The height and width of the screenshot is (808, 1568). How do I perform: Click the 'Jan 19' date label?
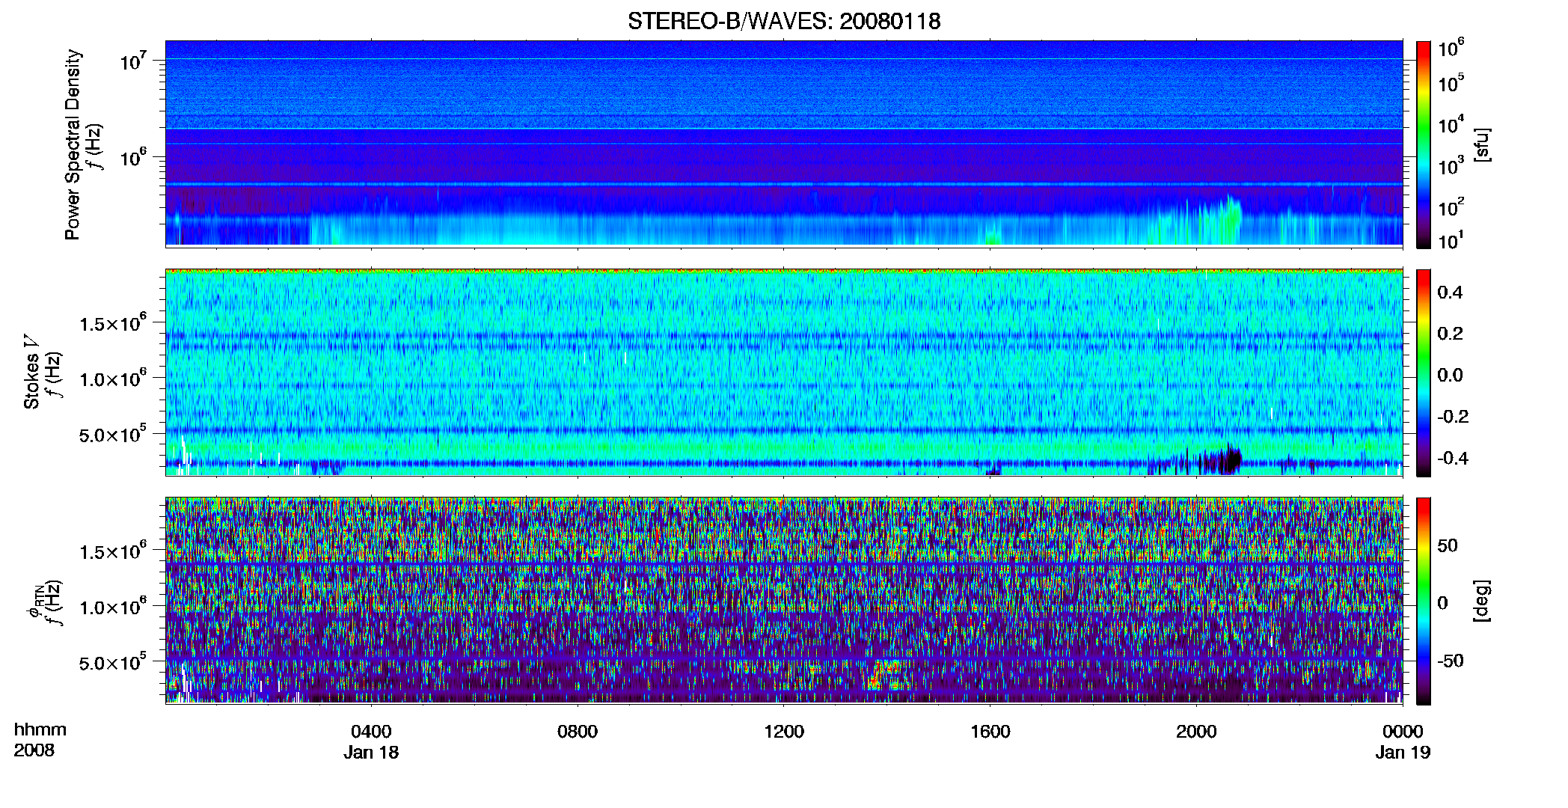1403,753
